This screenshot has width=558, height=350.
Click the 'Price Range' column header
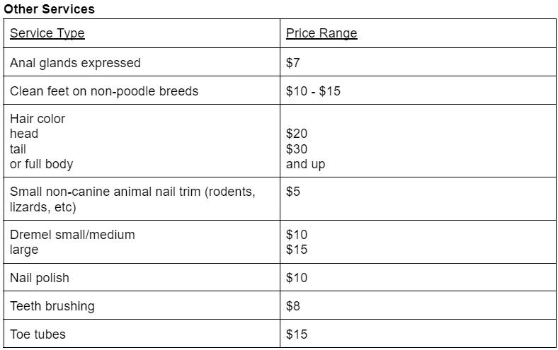tap(321, 33)
